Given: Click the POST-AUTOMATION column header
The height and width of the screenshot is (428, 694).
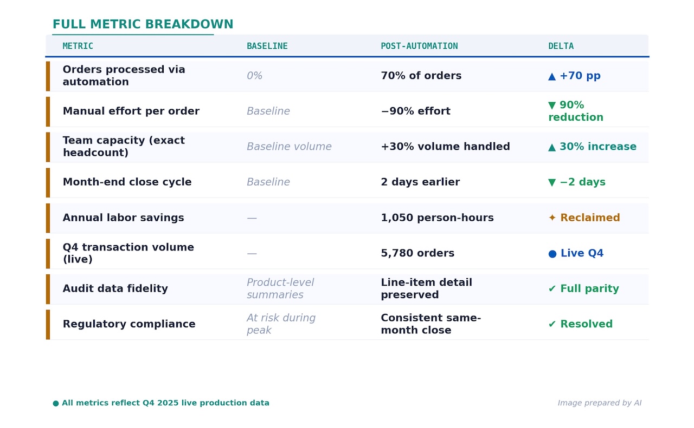Looking at the screenshot, I should pos(419,47).
